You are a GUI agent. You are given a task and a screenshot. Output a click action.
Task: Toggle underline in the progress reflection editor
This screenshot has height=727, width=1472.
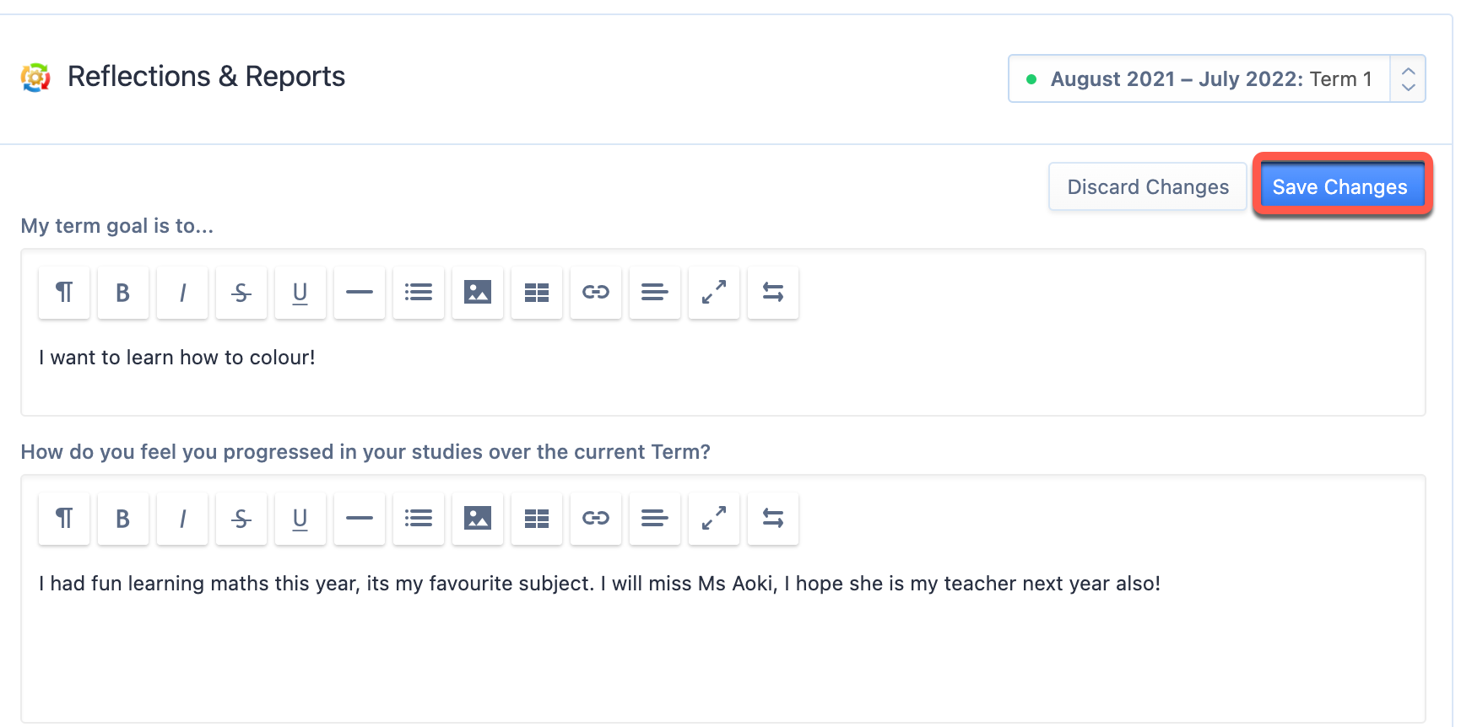click(300, 519)
